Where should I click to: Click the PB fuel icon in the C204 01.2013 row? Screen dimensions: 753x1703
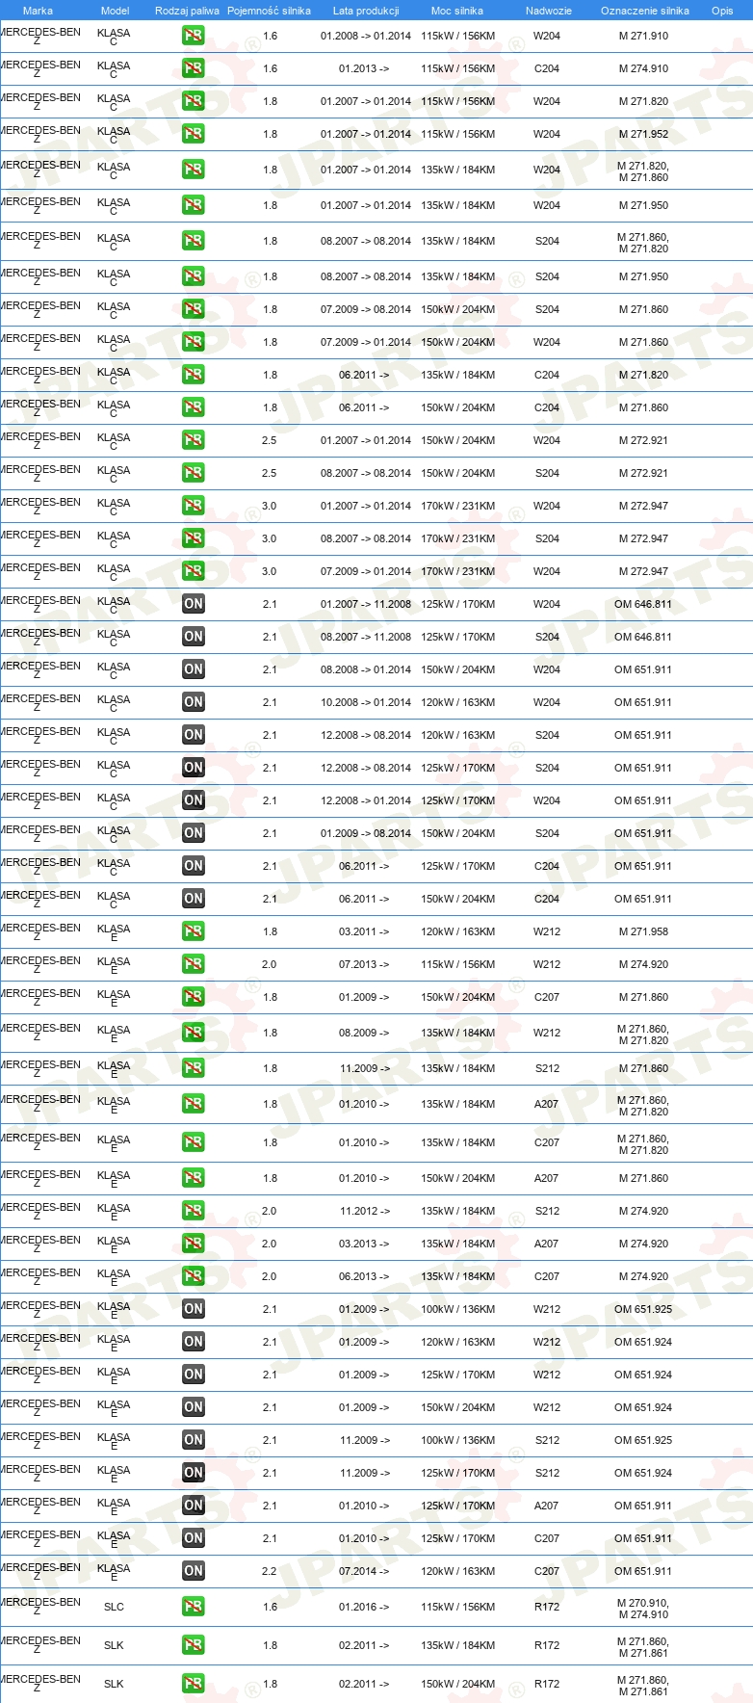pyautogui.click(x=193, y=68)
